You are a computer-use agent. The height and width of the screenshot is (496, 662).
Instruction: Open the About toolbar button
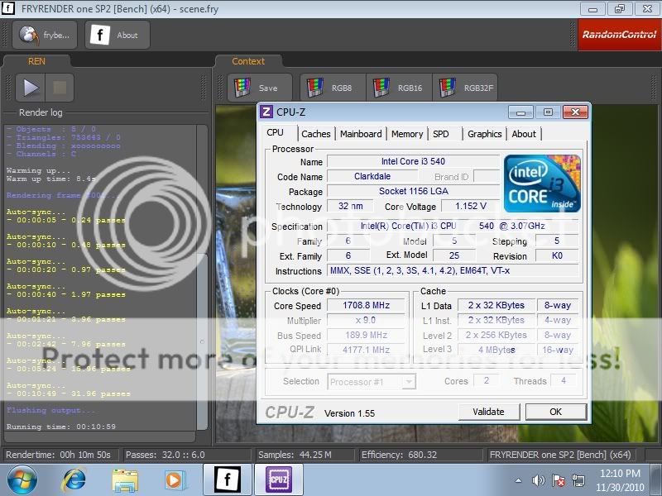pyautogui.click(x=118, y=36)
